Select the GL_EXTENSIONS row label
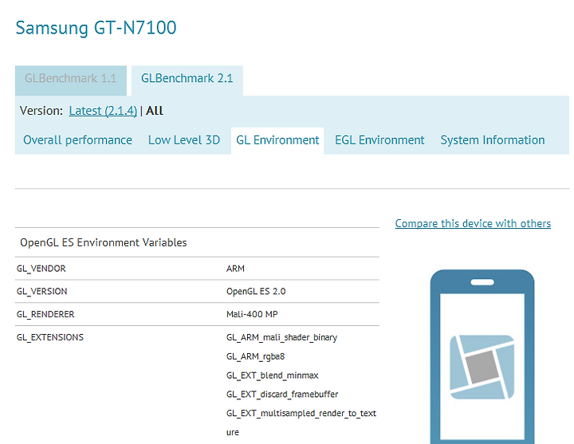Viewport: 574px width, 444px height. click(49, 337)
